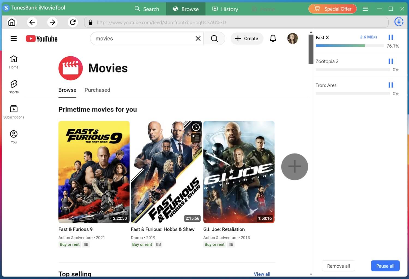
Task: Click the Fast X download progress bar
Action: point(350,46)
